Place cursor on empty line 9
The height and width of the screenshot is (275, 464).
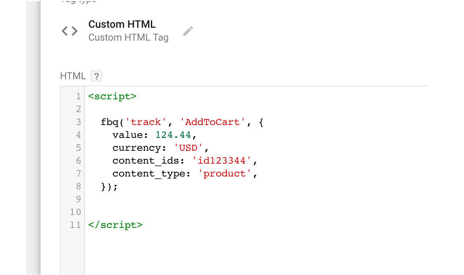[201, 199]
